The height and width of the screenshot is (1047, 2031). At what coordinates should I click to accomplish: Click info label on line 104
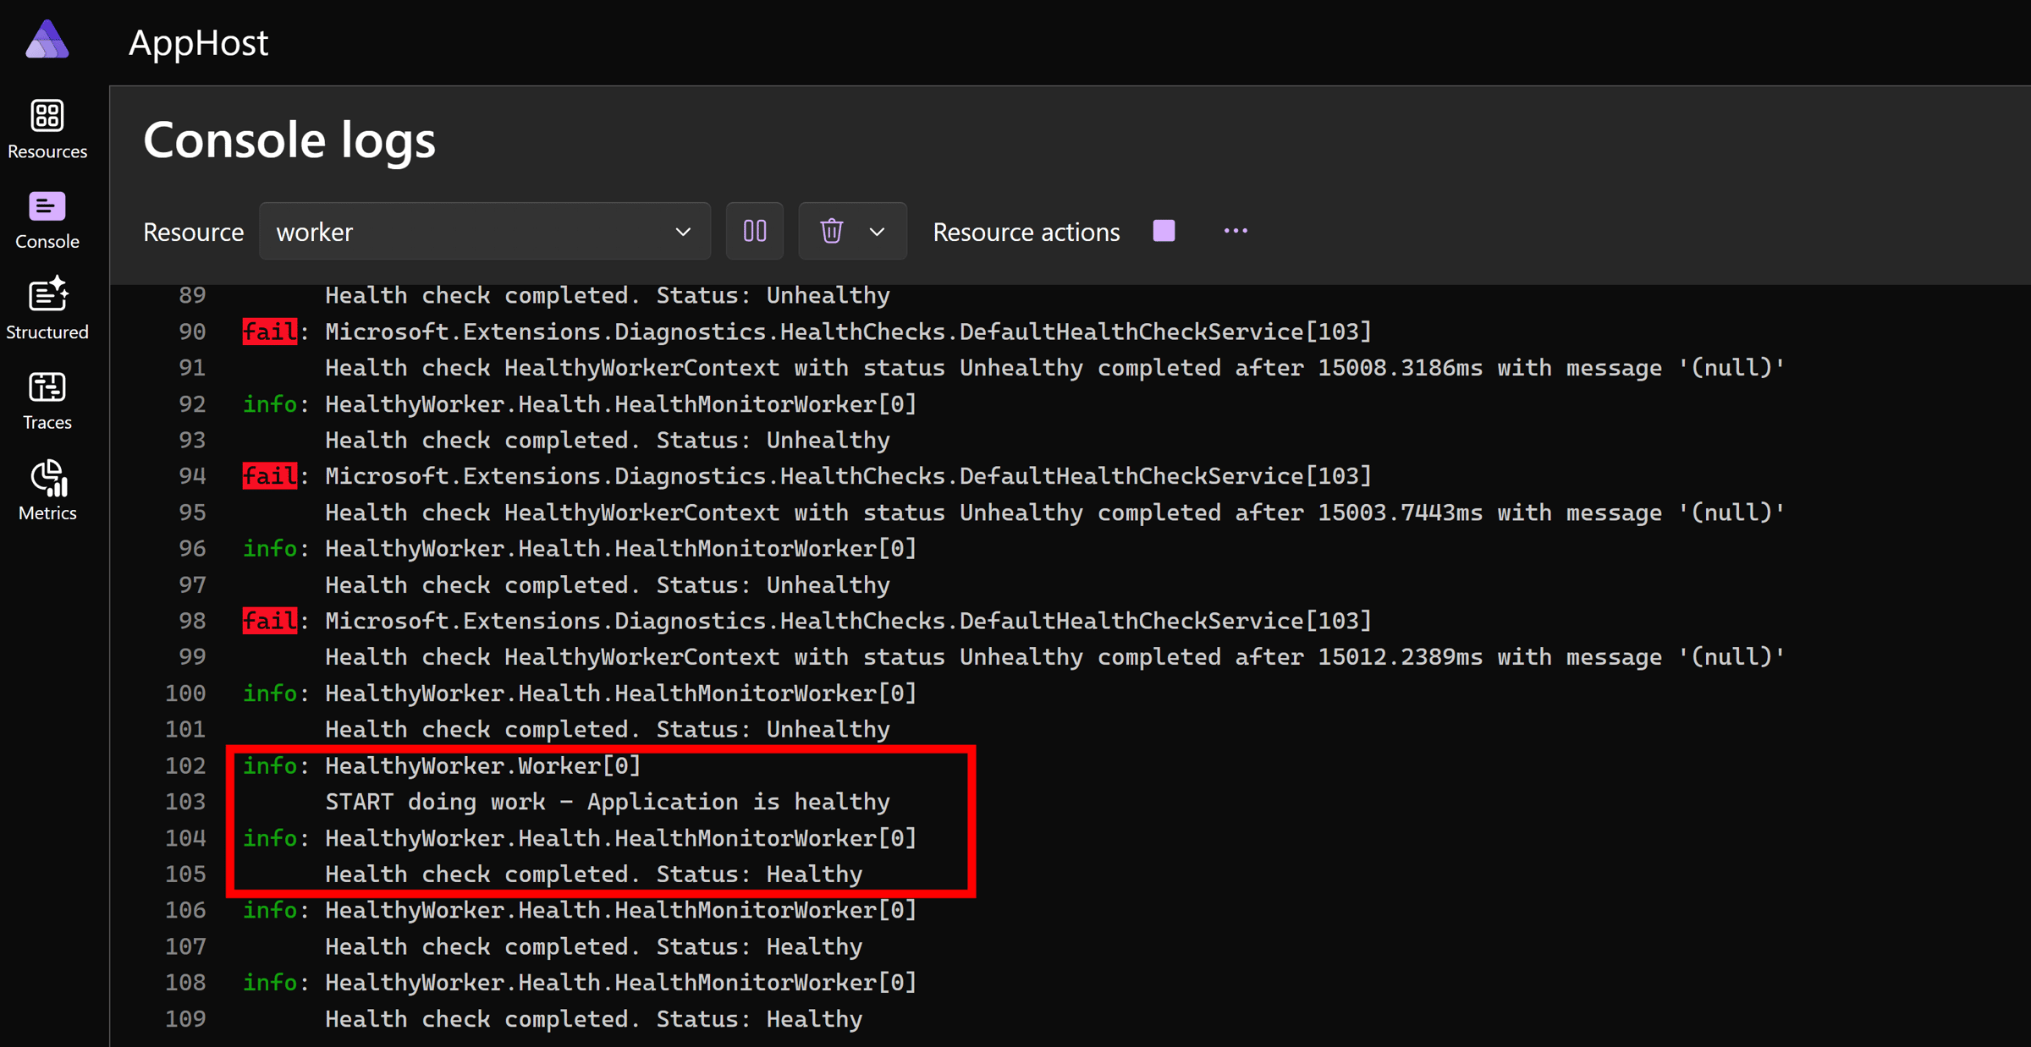point(270,838)
